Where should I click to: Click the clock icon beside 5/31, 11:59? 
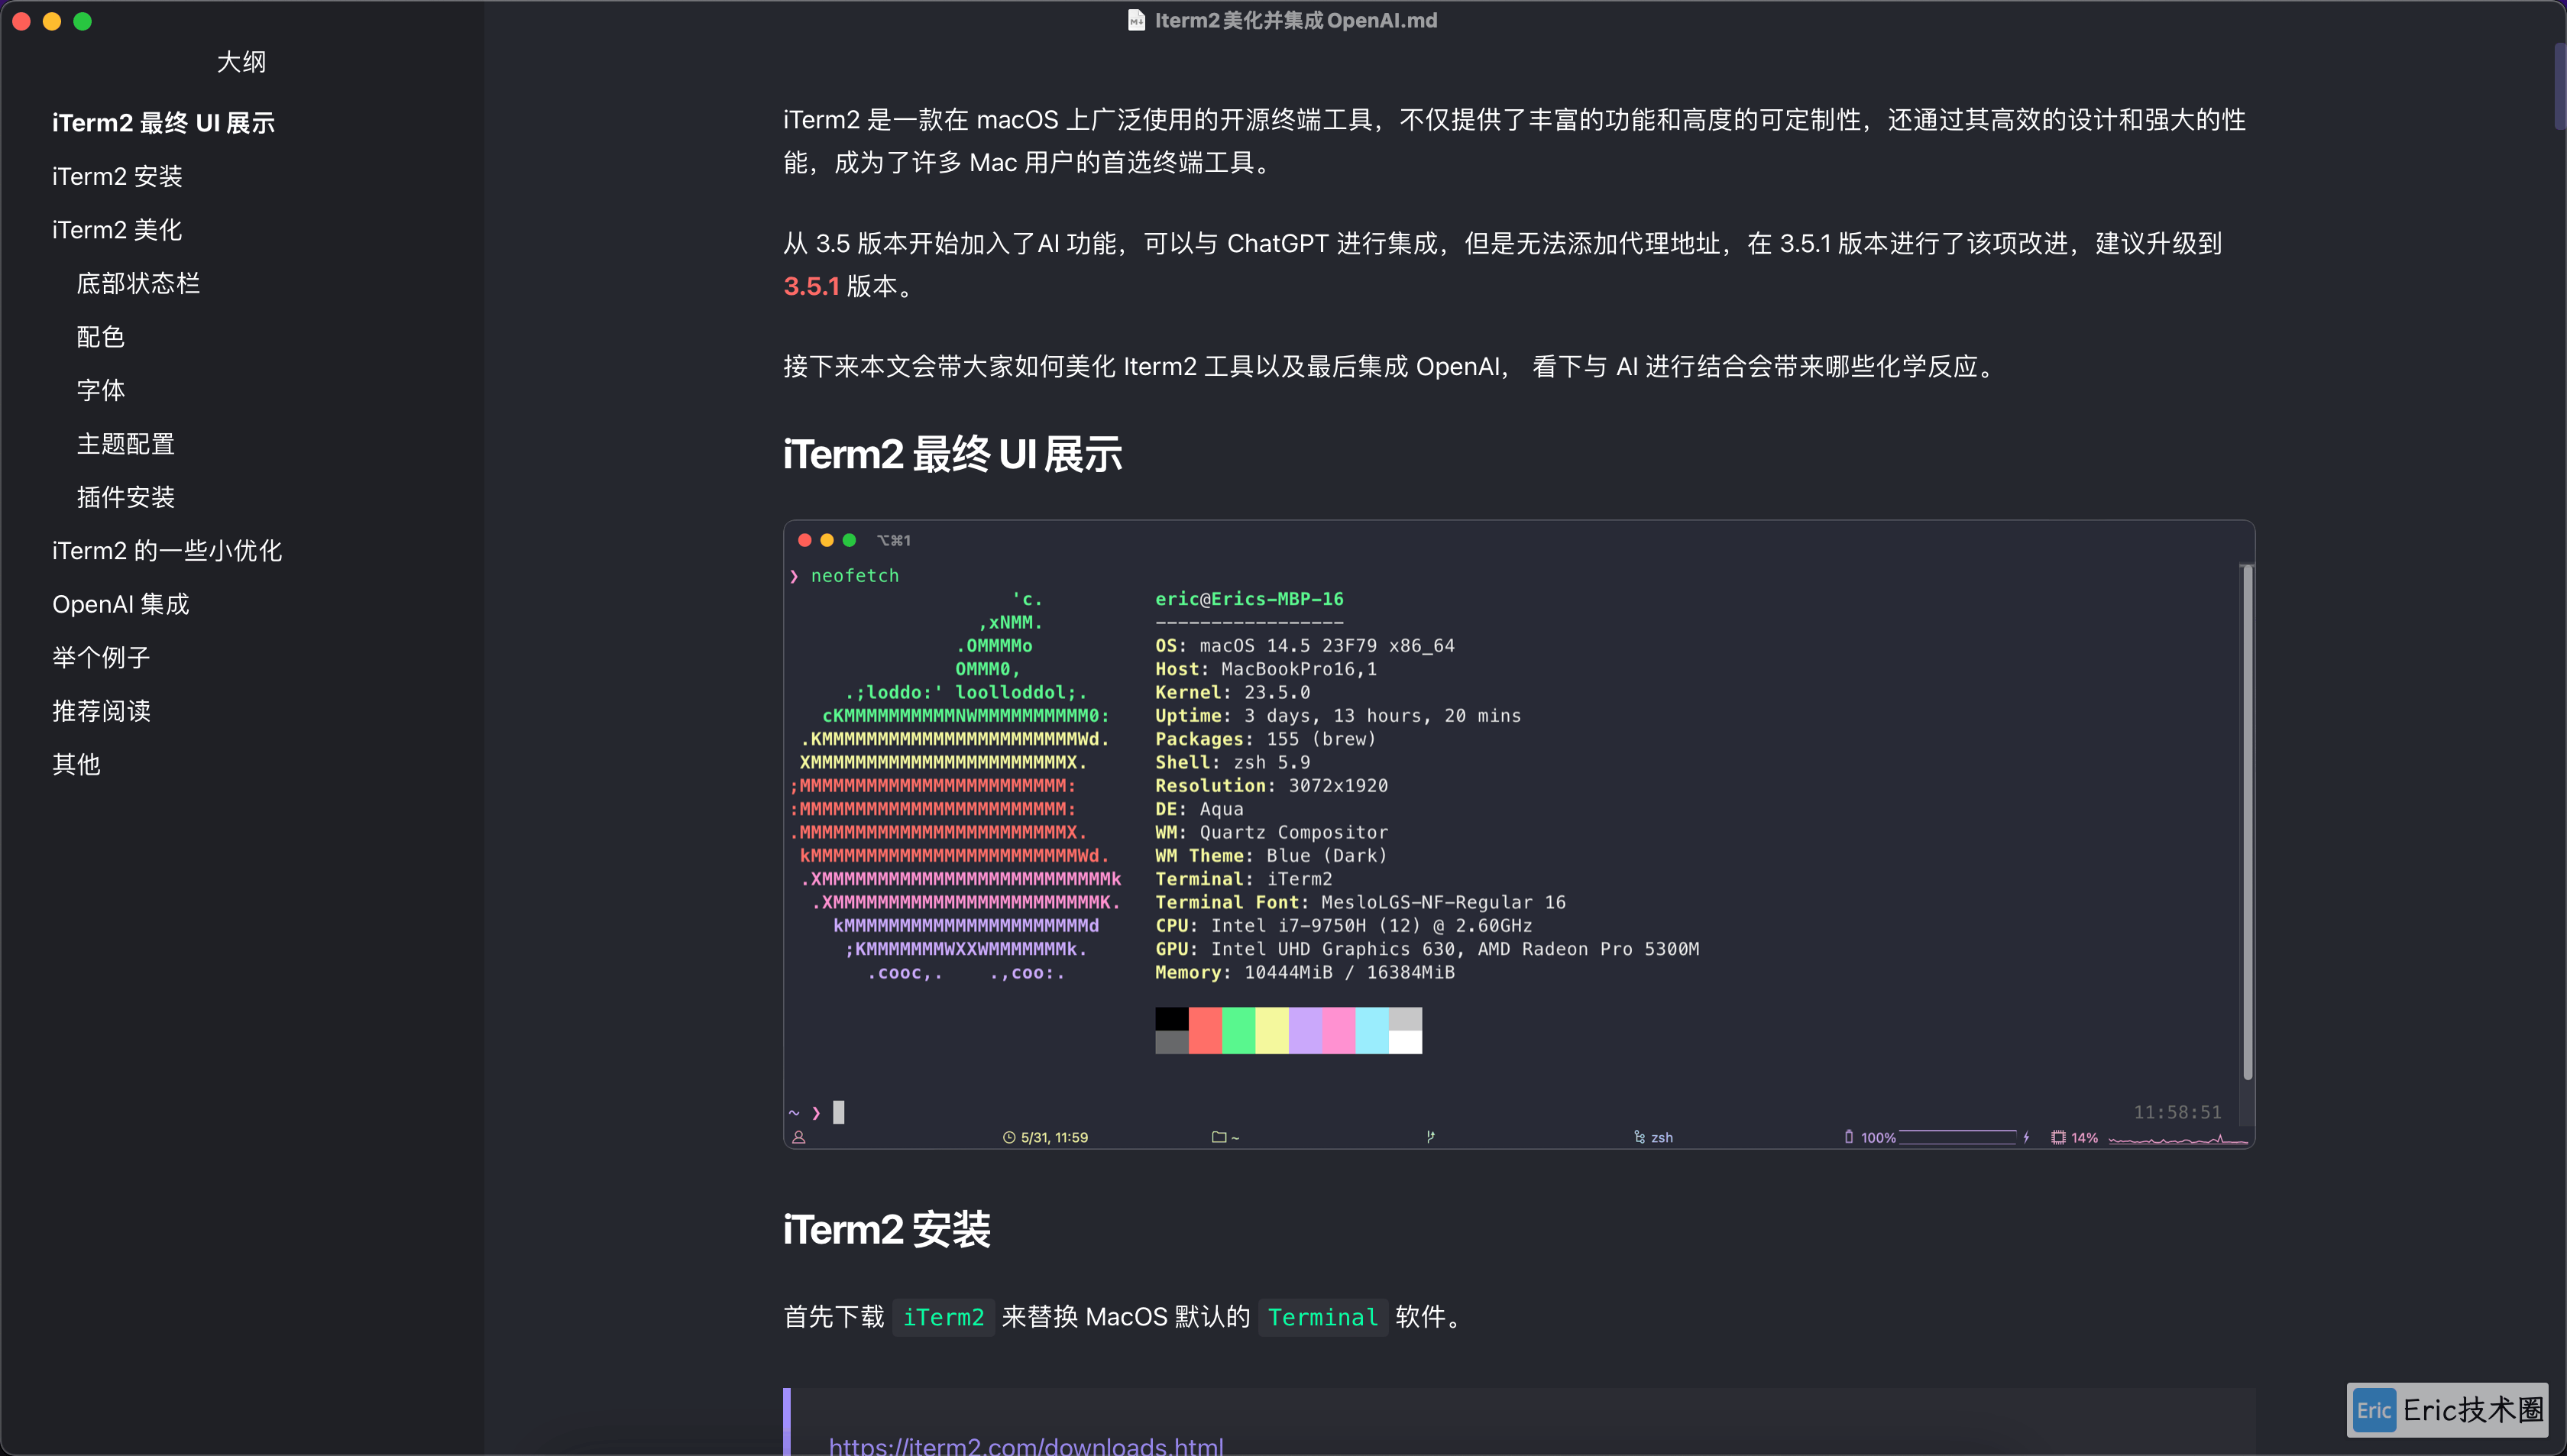click(1008, 1137)
